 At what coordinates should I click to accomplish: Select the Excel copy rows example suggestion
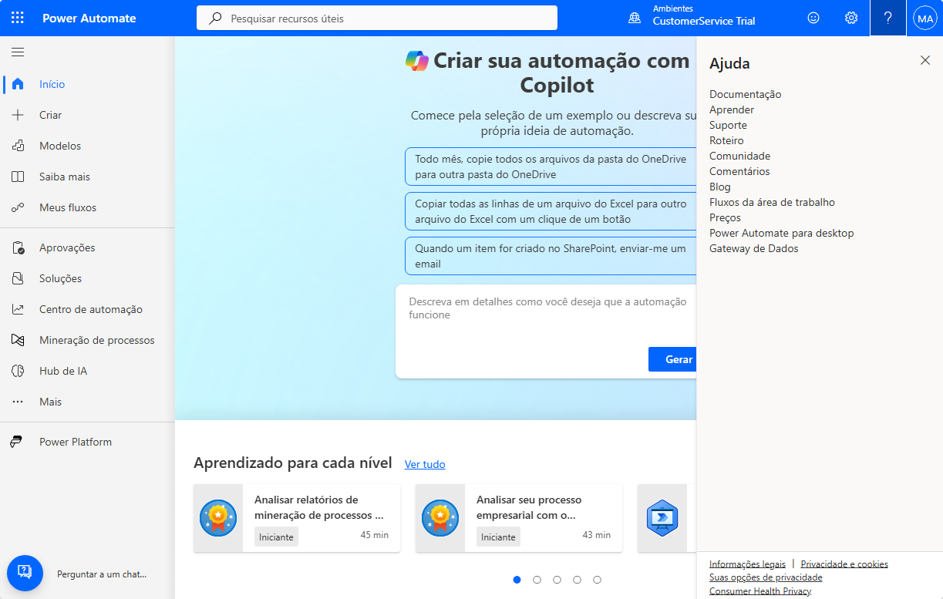click(x=551, y=211)
